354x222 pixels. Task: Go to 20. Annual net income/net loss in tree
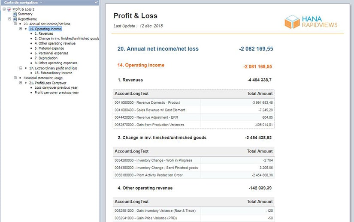click(47, 24)
